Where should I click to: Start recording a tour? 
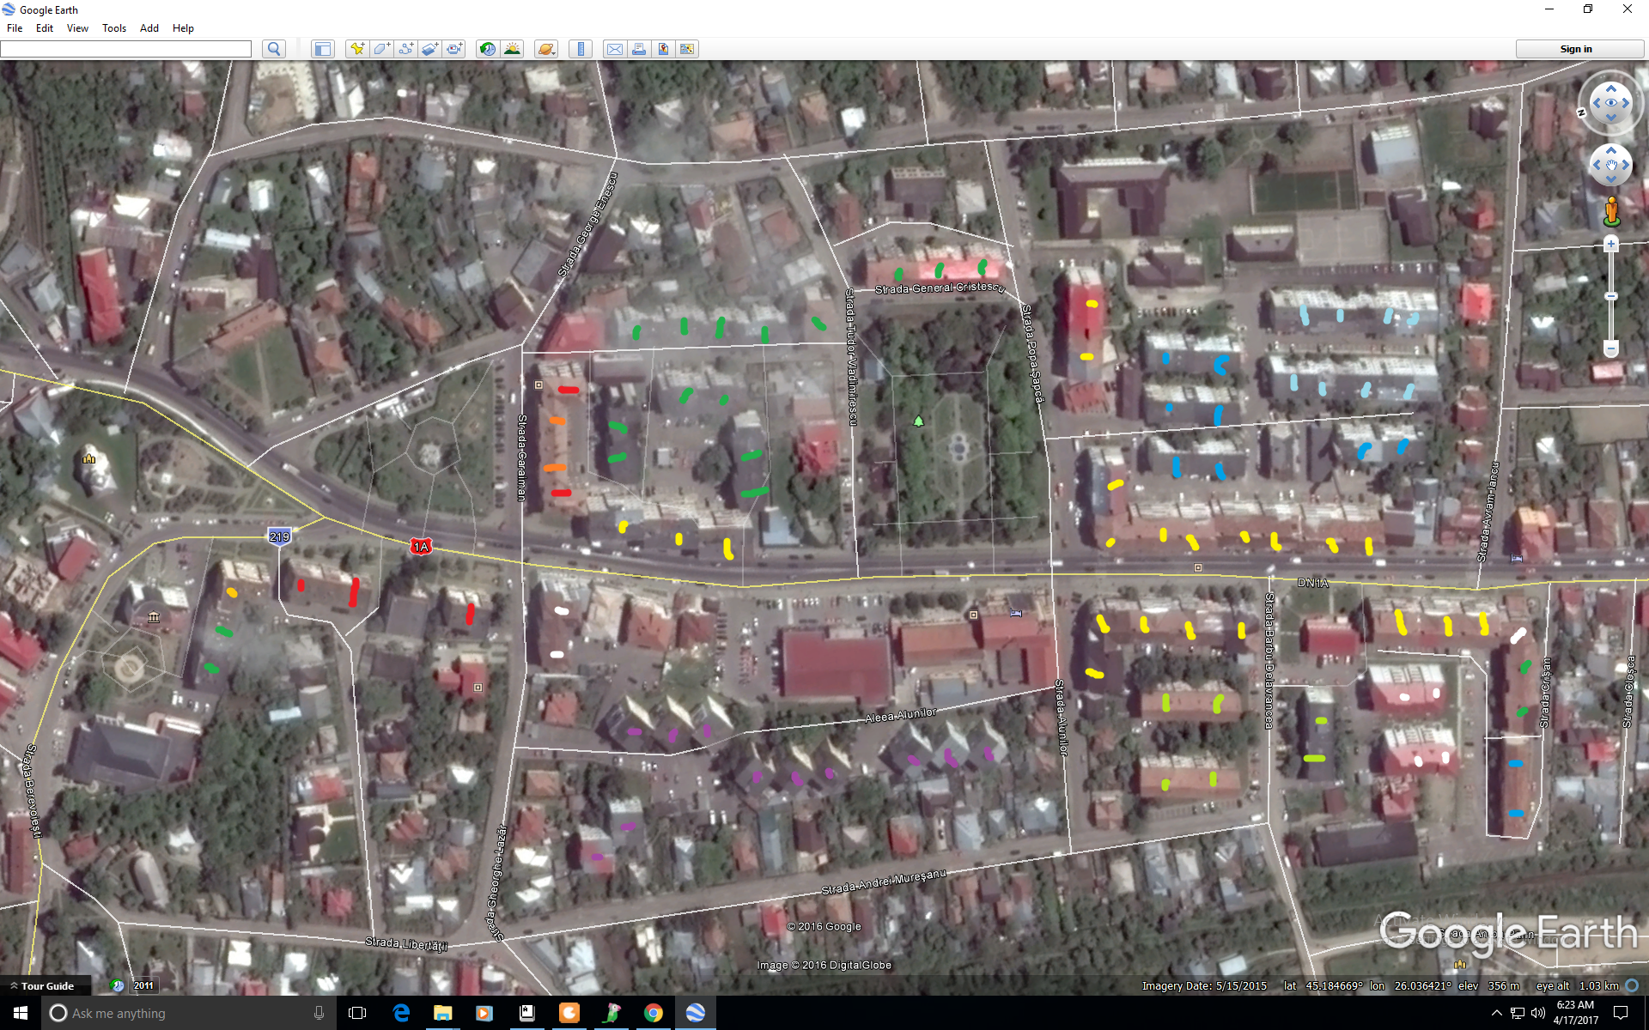pyautogui.click(x=454, y=49)
